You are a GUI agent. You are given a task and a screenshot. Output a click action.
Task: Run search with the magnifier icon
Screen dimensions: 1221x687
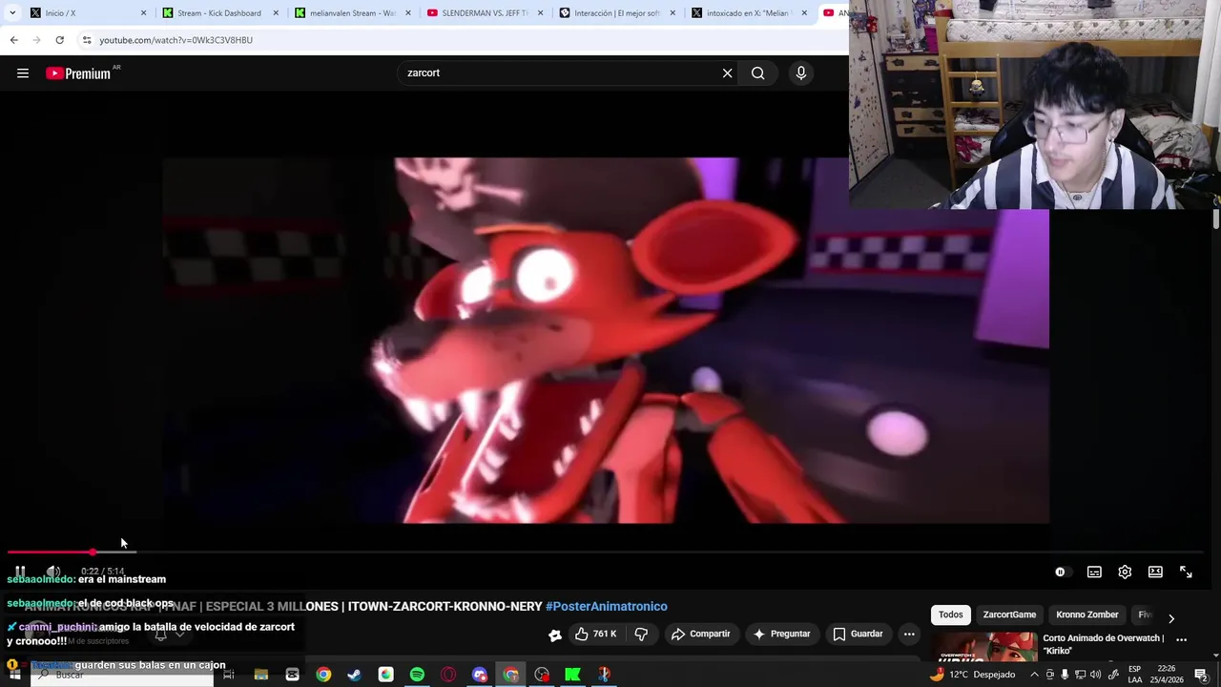coord(757,73)
